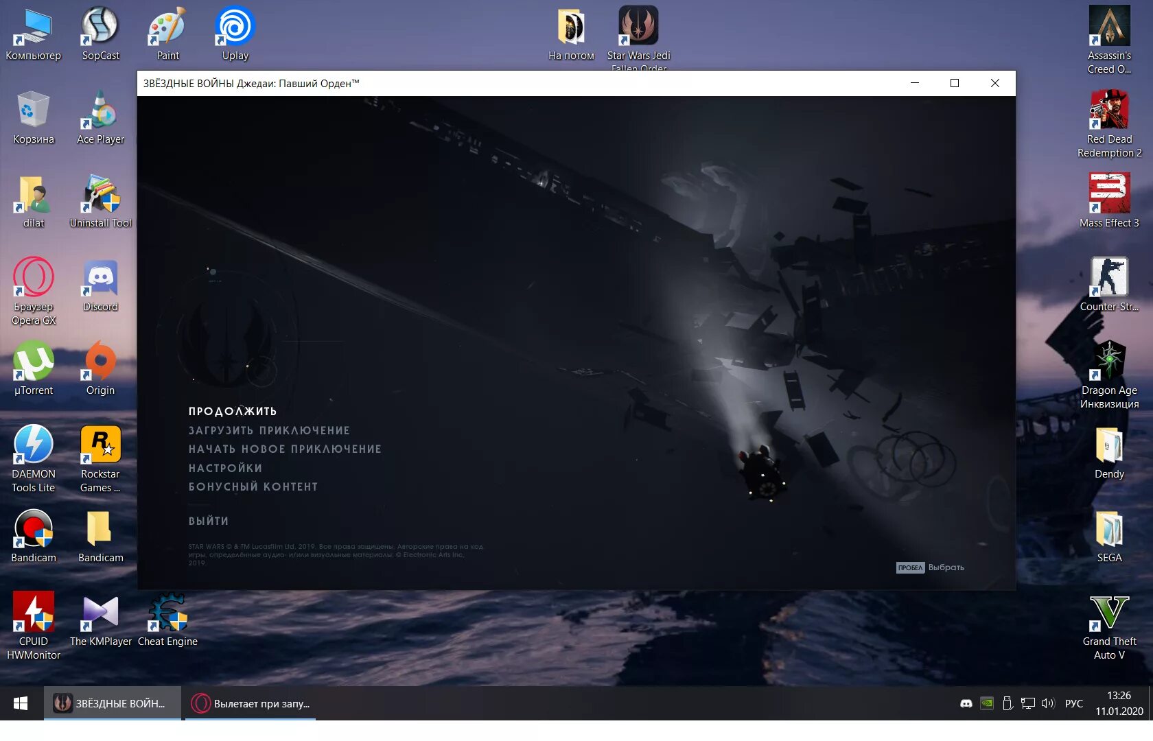Open БОНУСНЫЙ КОНТЕНТ menu item
The height and width of the screenshot is (741, 1153).
coord(253,486)
